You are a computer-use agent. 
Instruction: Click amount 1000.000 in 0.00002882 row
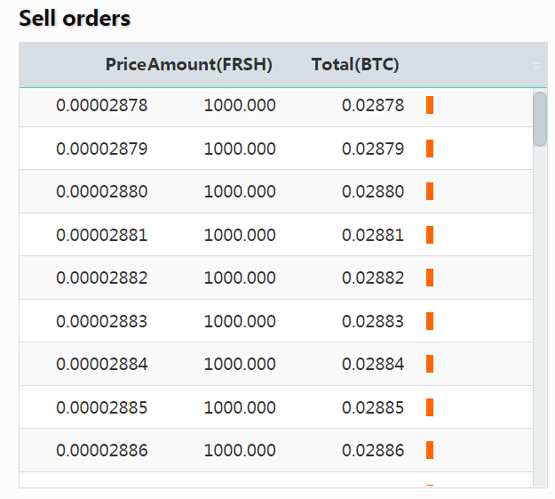[x=240, y=278]
